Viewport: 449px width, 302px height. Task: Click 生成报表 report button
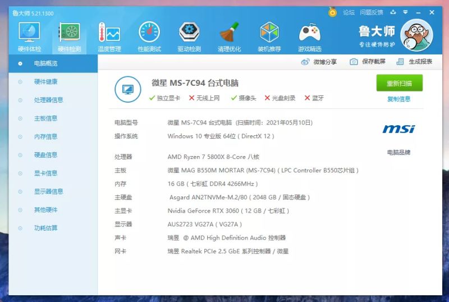pyautogui.click(x=414, y=62)
